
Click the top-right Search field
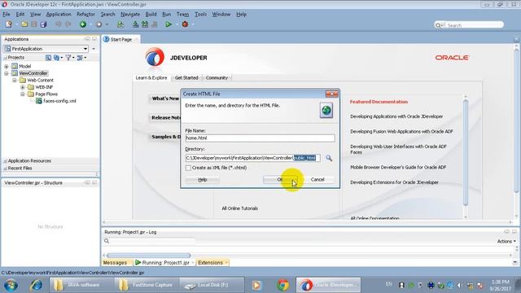click(x=469, y=25)
